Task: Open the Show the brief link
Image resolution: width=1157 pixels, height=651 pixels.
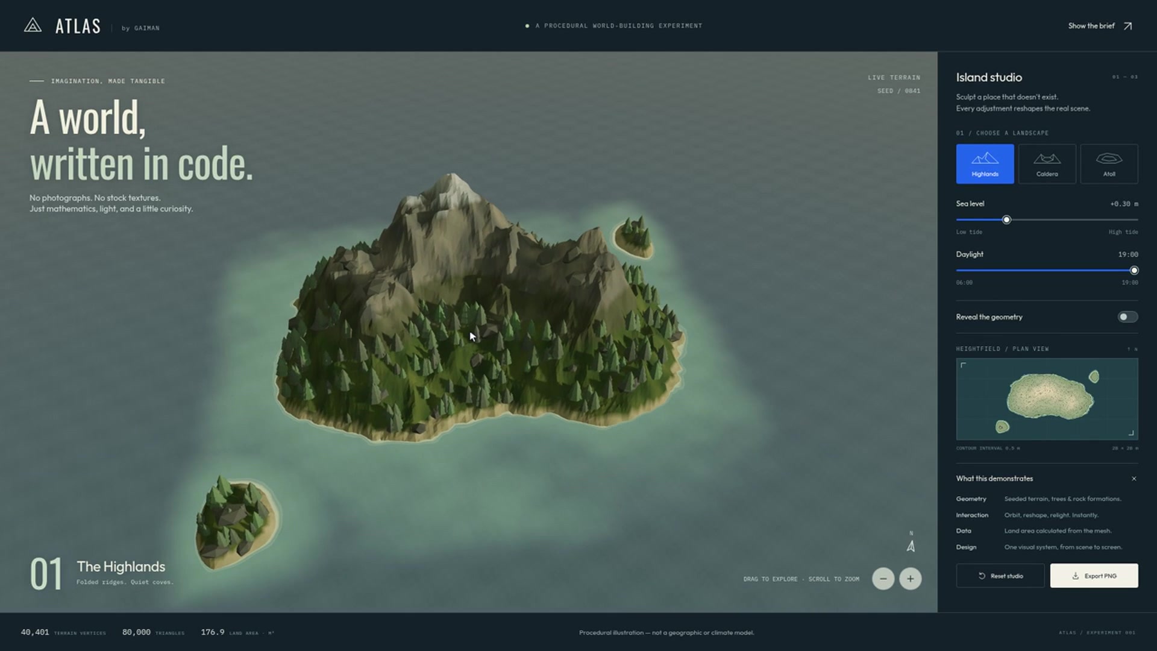Action: (x=1100, y=26)
